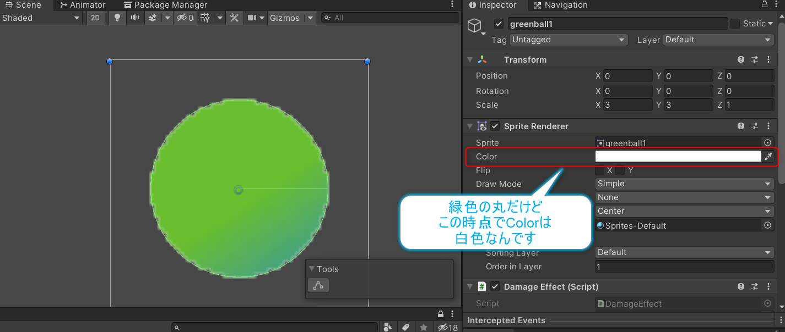This screenshot has width=785, height=332.
Task: Switch to the Animator tab
Action: (82, 5)
